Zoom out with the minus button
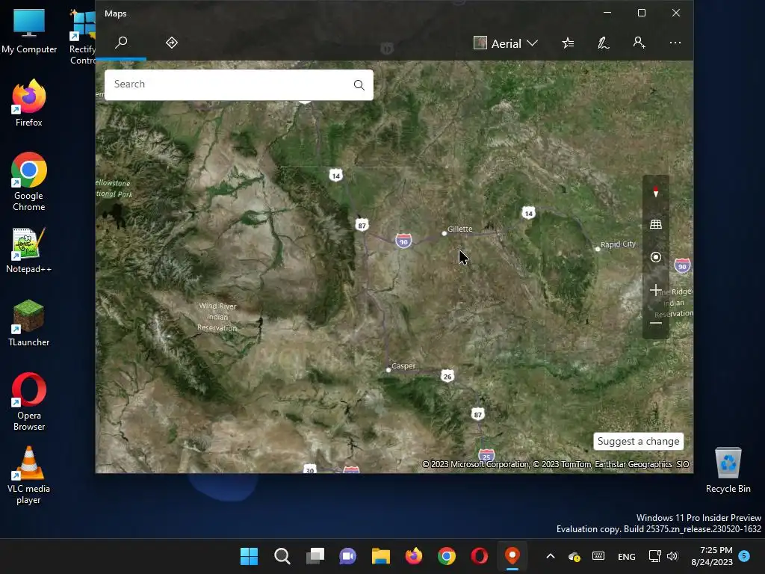The image size is (765, 574). [x=656, y=323]
